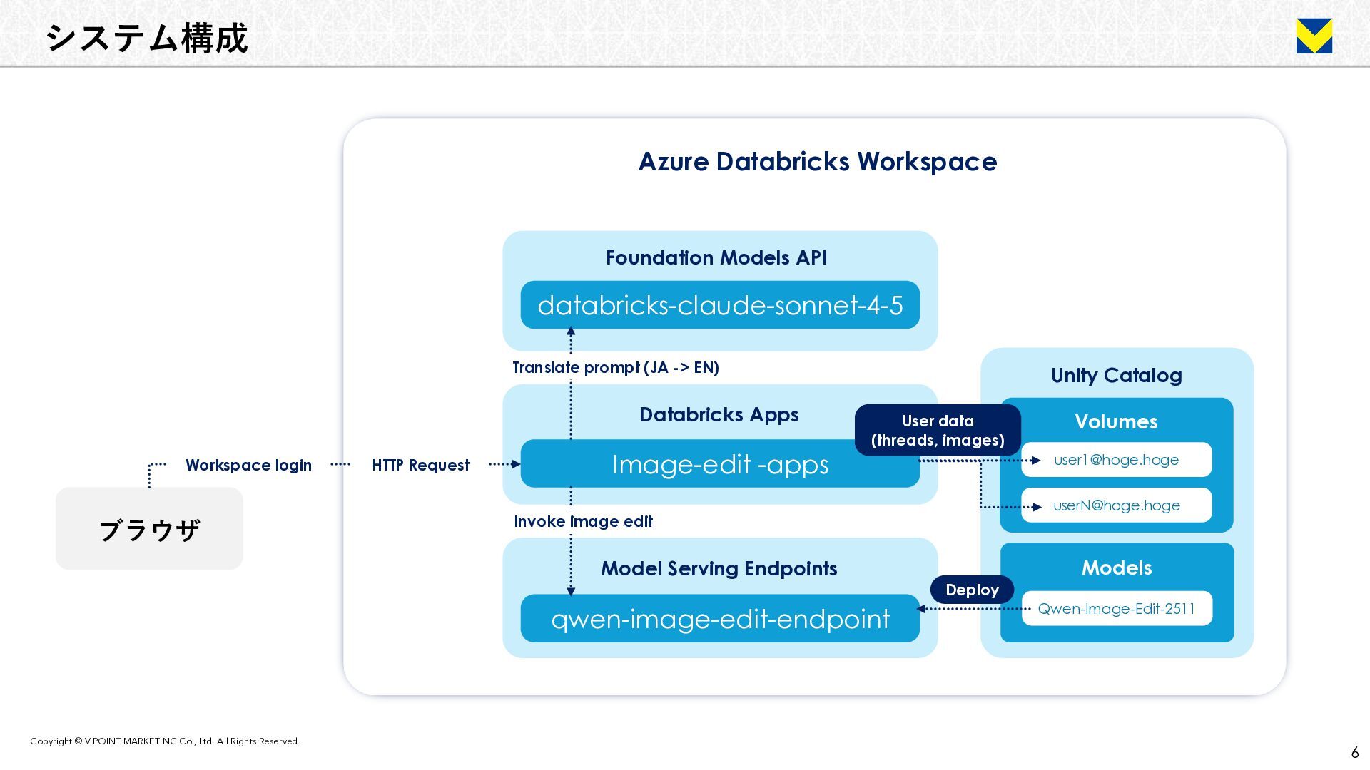Click the User data (threads, images) badge
Viewport: 1370px width, 770px height.
[938, 431]
